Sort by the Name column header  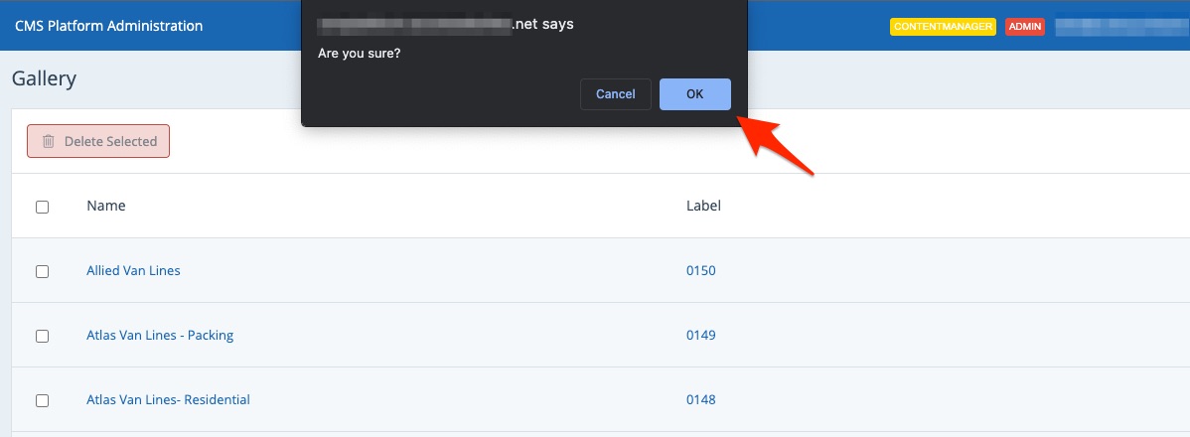pos(105,206)
